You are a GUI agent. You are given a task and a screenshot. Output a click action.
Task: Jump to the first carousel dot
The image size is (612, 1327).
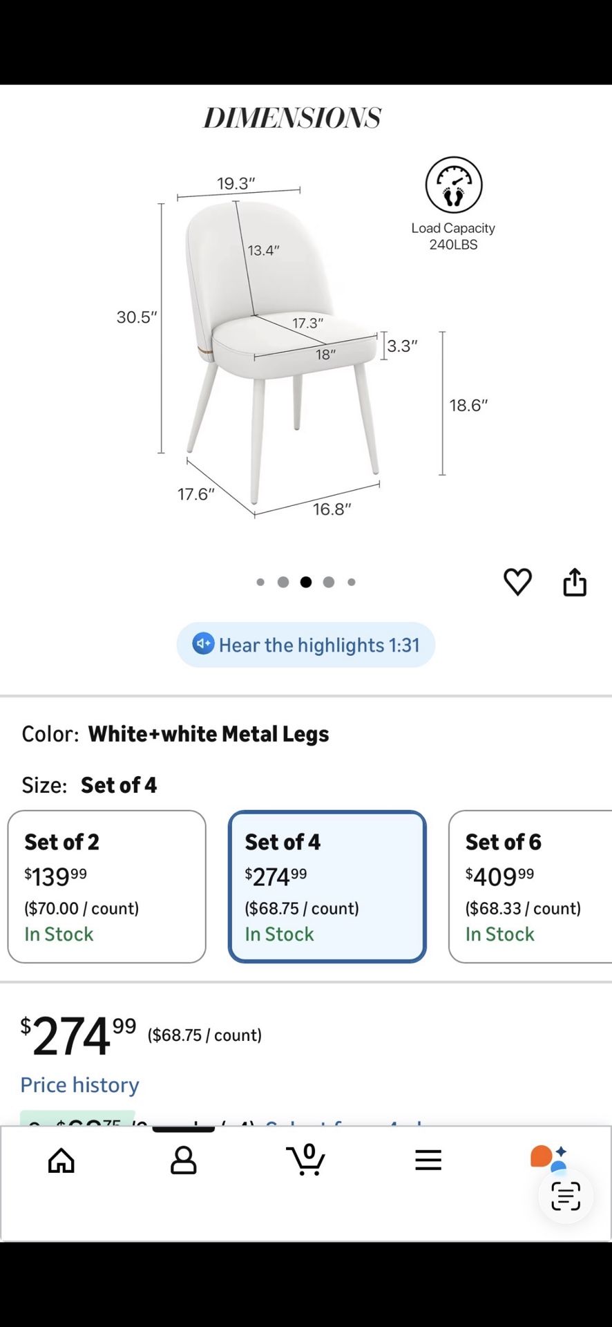260,582
